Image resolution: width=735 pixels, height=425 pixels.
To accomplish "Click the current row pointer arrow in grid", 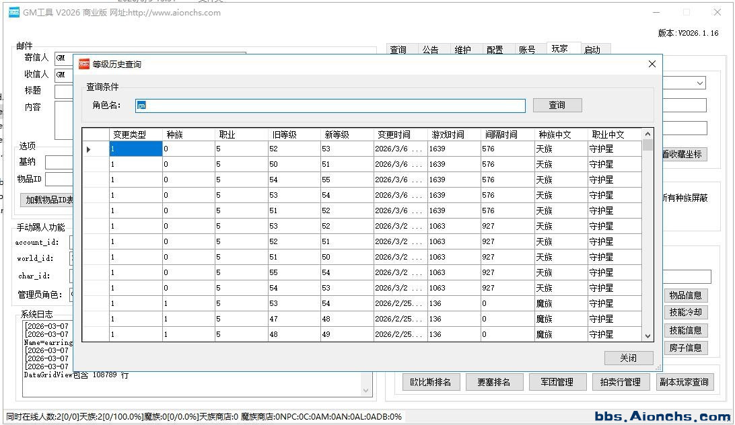I will point(89,149).
